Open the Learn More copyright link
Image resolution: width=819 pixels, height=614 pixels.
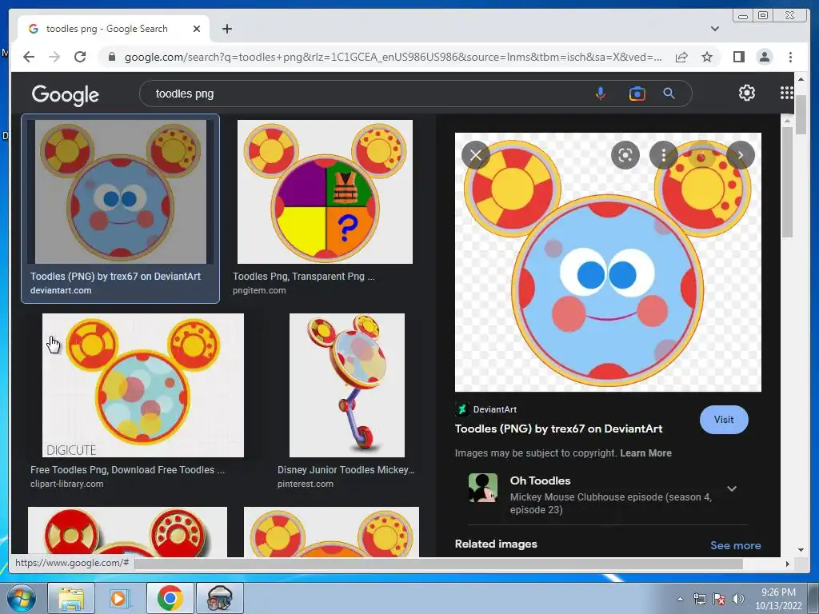pyautogui.click(x=645, y=453)
